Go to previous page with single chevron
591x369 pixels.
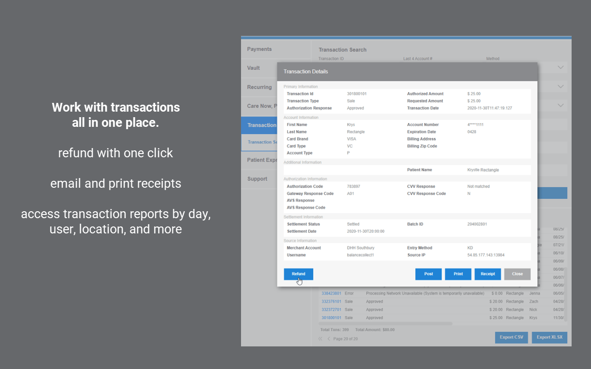click(329, 339)
